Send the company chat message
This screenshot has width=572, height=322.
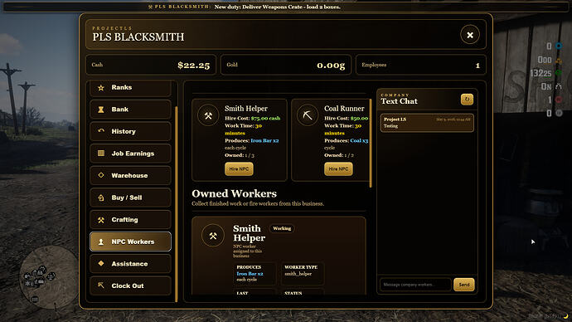464,285
